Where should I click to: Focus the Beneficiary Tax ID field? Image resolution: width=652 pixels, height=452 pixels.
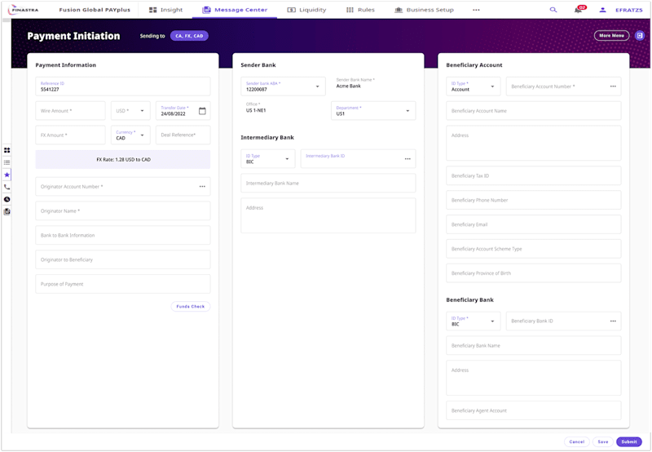534,175
